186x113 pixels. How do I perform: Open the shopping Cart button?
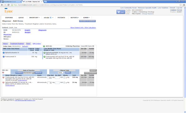pyautogui.click(x=121, y=12)
